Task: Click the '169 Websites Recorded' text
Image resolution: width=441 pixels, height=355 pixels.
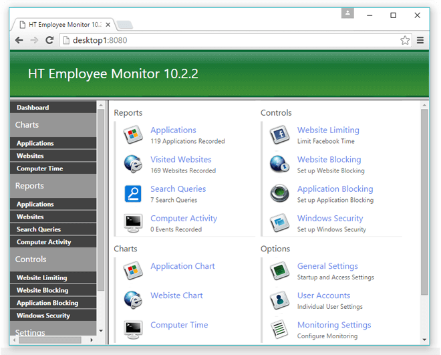Action: click(x=183, y=170)
